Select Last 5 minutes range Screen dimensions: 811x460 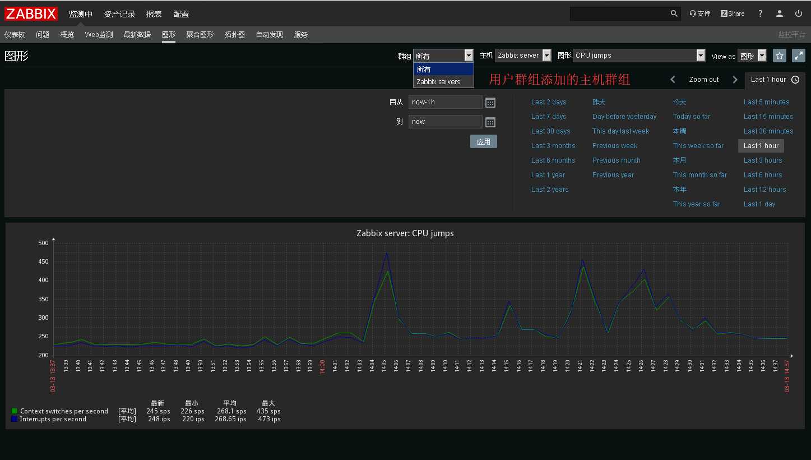[766, 102]
